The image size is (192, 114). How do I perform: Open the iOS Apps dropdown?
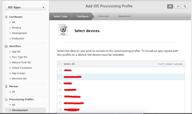tap(26, 8)
